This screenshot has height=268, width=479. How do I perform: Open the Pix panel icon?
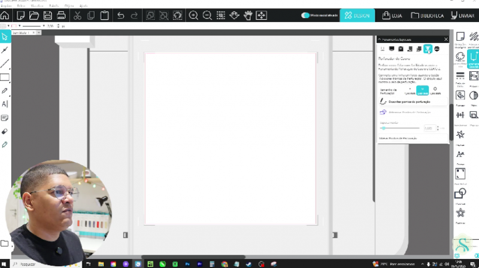pyautogui.click(x=474, y=76)
